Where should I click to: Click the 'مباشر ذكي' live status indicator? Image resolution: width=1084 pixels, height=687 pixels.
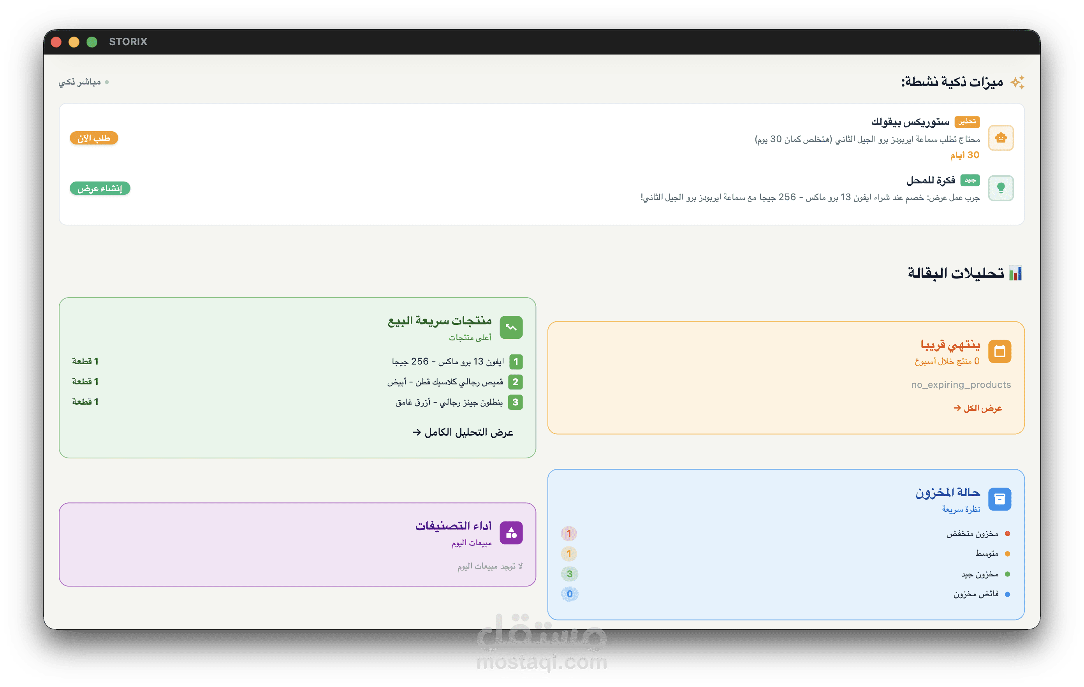[83, 82]
